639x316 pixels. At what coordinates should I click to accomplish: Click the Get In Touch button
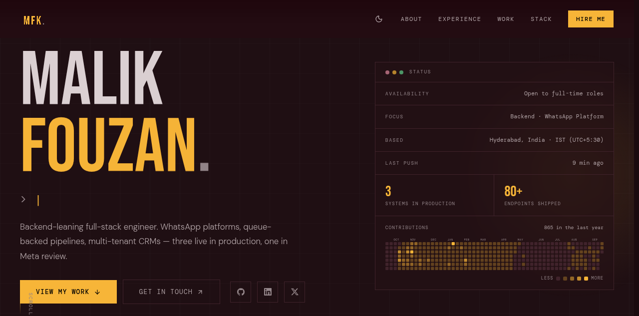pyautogui.click(x=171, y=292)
